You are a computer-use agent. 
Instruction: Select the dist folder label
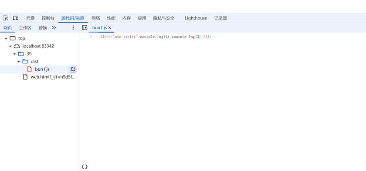point(34,62)
